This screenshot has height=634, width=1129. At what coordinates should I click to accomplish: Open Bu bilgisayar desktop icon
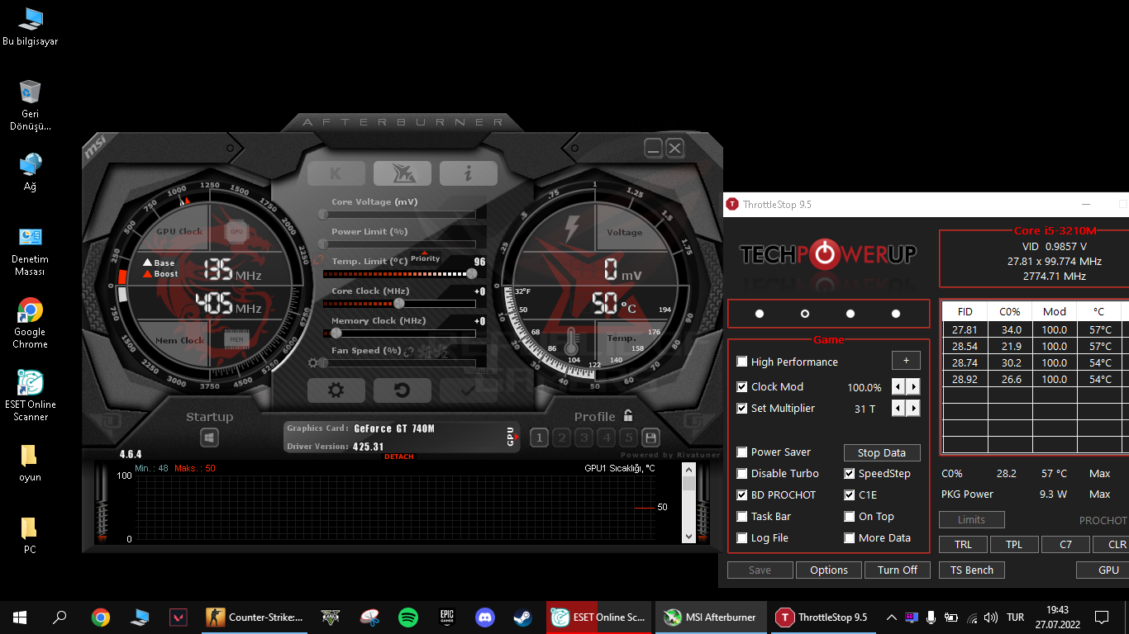click(30, 26)
